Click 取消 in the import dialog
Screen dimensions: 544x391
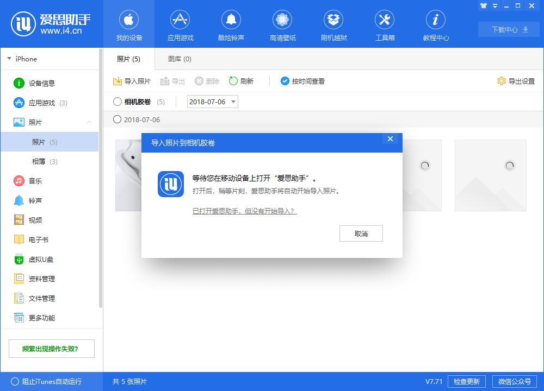361,234
